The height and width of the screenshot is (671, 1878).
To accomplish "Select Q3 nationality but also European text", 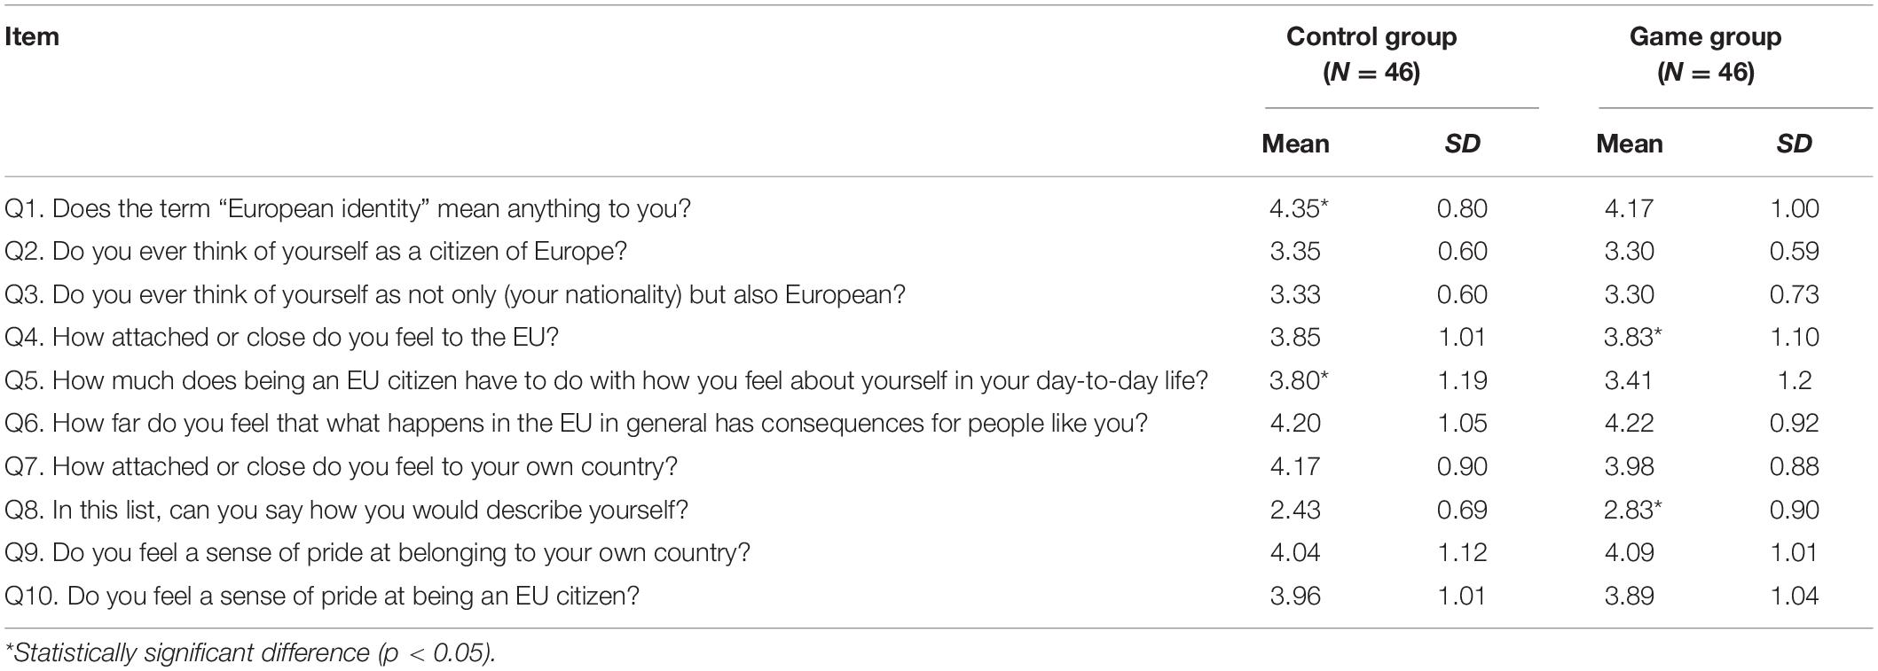I will [x=455, y=294].
